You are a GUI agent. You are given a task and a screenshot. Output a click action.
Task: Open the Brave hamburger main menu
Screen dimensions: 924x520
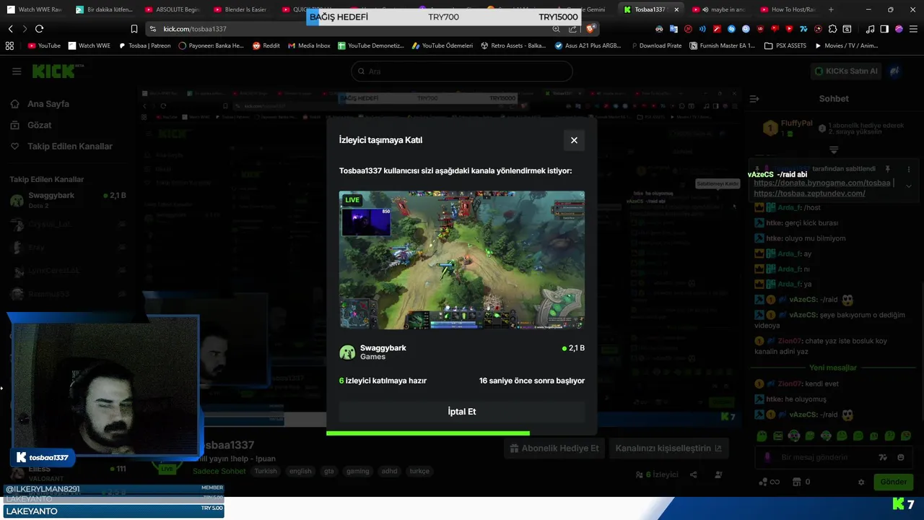913,29
